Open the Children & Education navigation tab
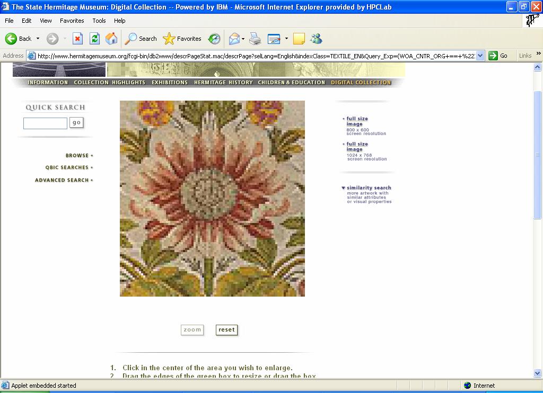543x393 pixels. click(291, 82)
